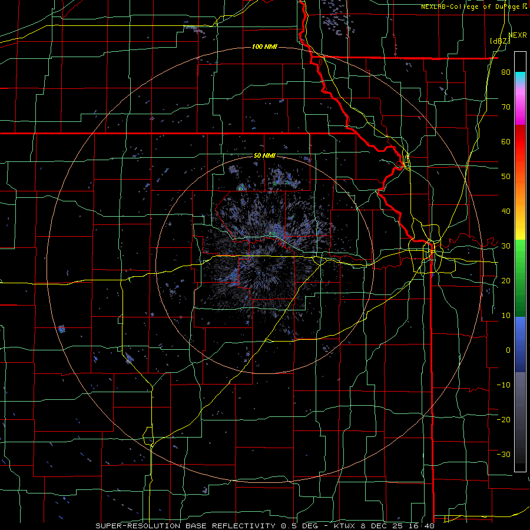Click the 80 dBZ scale value
Viewport: 530px width, 530px height.
(x=506, y=72)
